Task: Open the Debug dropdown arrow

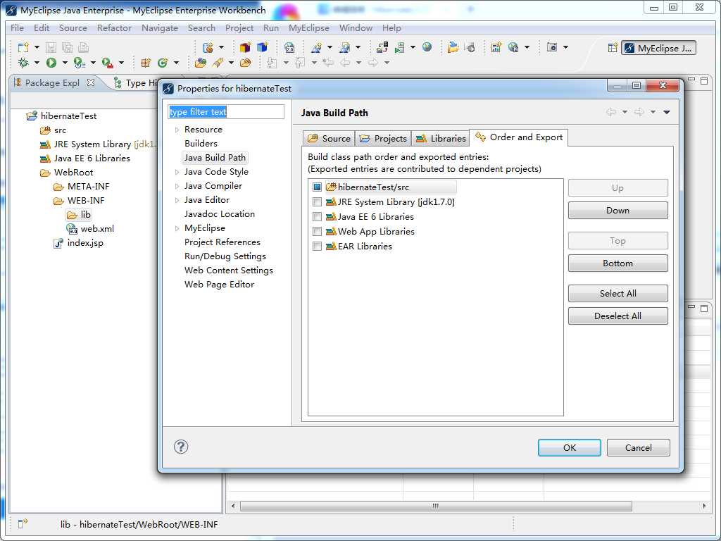Action: coord(37,63)
